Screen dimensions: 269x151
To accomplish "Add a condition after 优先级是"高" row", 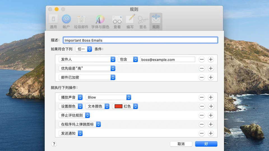I will pyautogui.click(x=211, y=69).
